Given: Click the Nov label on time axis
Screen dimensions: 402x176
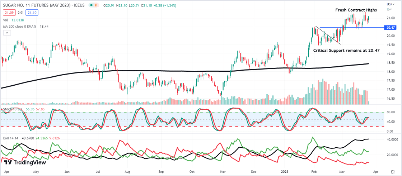Looking at the screenshot, I should pyautogui.click(x=223, y=171).
